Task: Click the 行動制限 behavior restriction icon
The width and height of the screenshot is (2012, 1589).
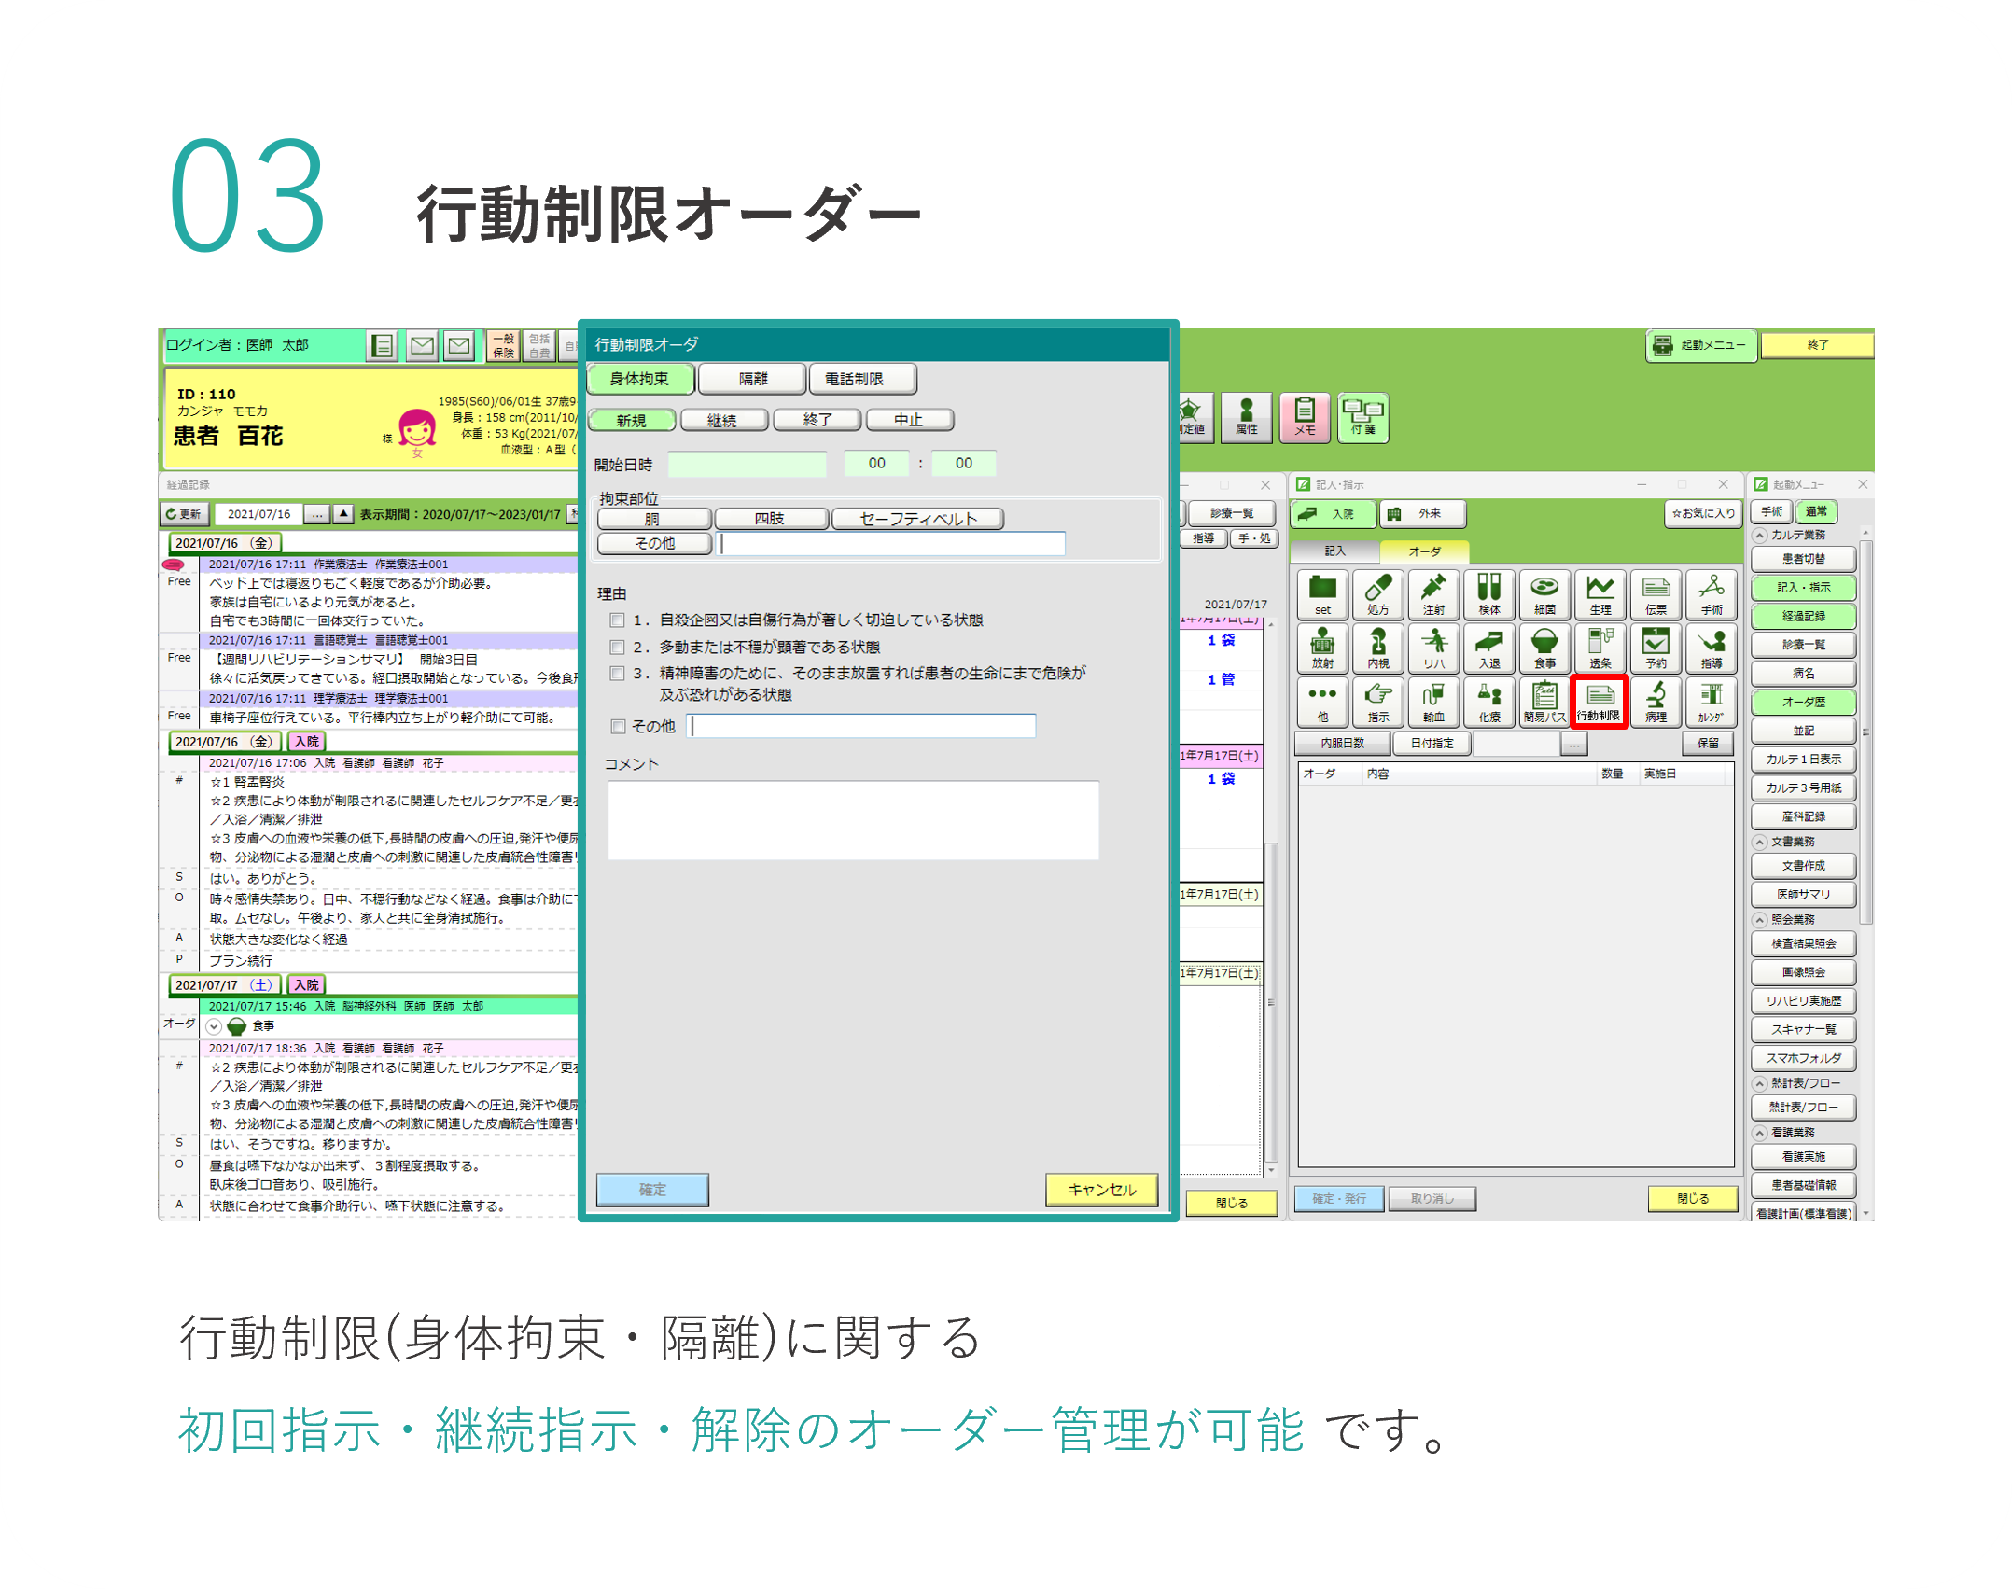Action: 1600,702
